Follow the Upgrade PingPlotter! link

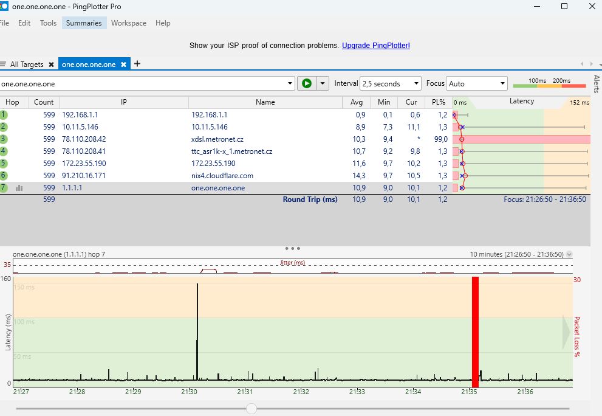coord(375,46)
